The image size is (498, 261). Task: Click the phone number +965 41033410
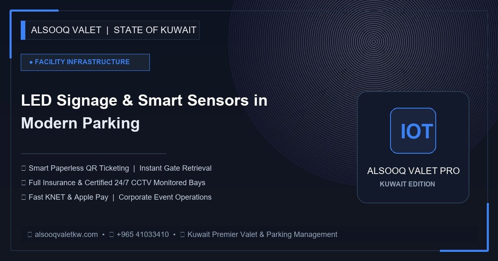tap(143, 234)
